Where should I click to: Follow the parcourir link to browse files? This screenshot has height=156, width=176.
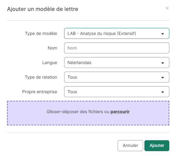point(120,112)
